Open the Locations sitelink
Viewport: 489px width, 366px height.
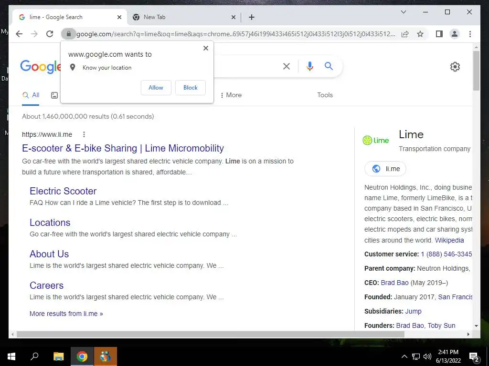coord(50,222)
